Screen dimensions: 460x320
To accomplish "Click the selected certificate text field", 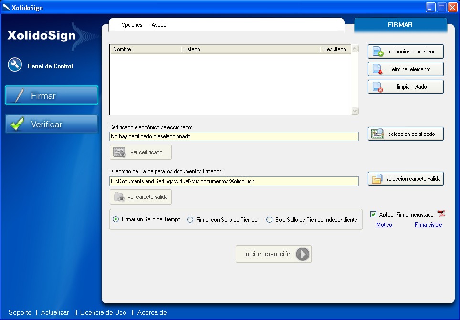I will click(x=234, y=136).
